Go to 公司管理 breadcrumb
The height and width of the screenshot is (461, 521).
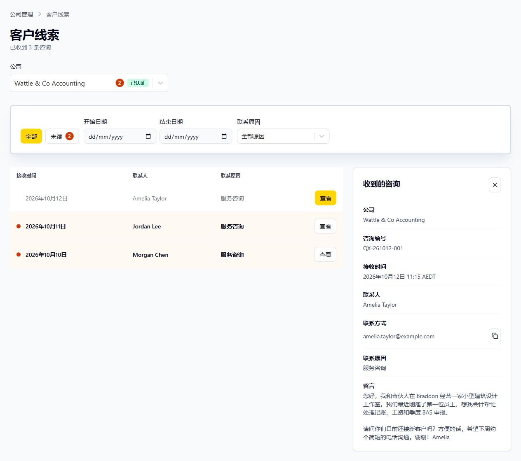(21, 14)
